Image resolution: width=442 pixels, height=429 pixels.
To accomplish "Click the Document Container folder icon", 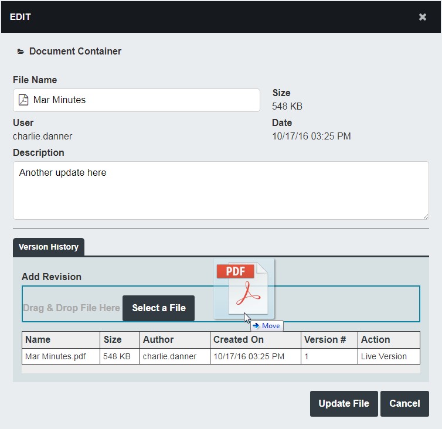I will tap(21, 52).
